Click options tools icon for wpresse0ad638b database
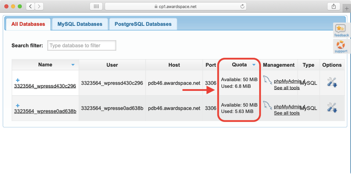Viewport: 351px width, 174px height. (332, 108)
